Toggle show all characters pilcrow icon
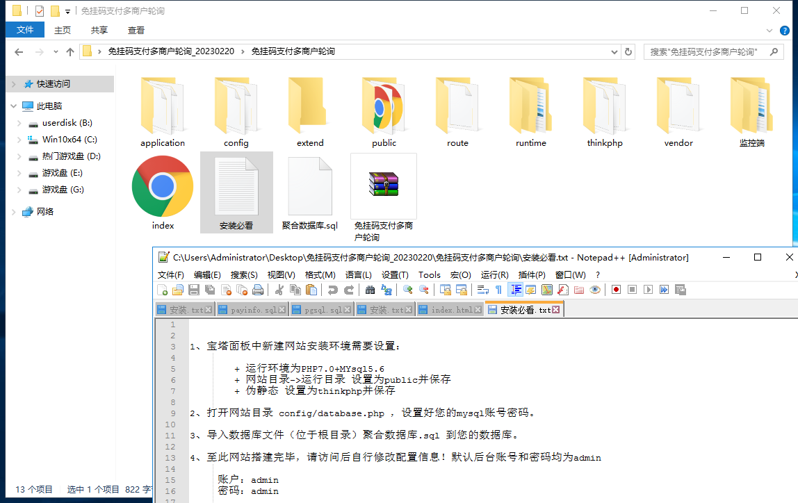Screen dimensions: 798x503 (498, 290)
